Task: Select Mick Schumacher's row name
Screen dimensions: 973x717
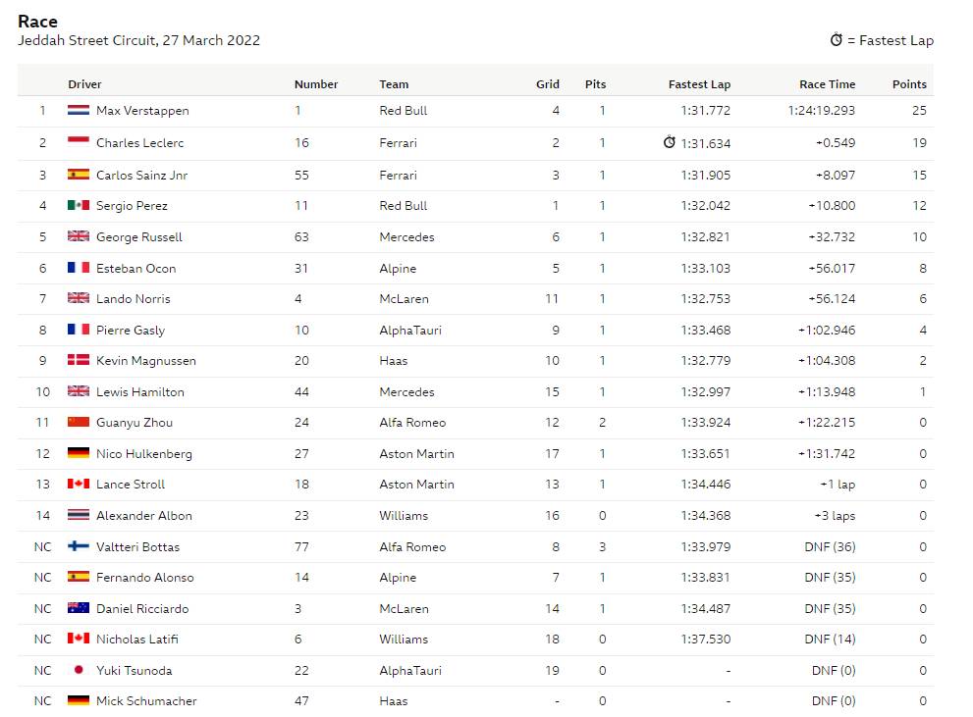Action: (146, 701)
